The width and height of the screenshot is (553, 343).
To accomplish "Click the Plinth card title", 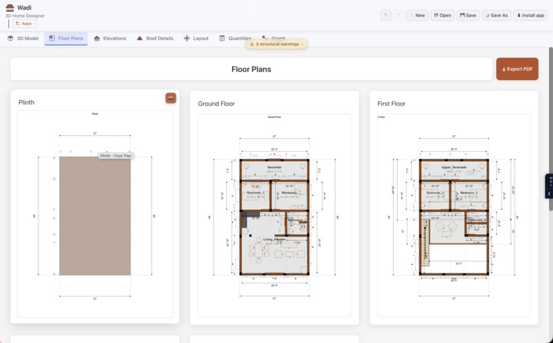I will coord(27,103).
